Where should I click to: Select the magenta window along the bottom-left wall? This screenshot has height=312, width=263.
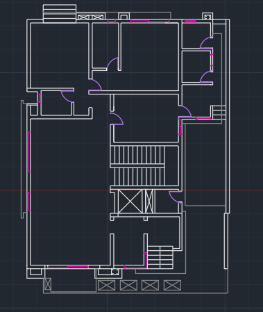(x=68, y=267)
